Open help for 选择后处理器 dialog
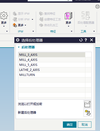This screenshot has height=131, width=100. (86, 40)
